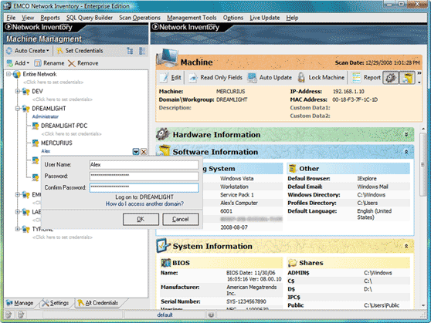The width and height of the screenshot is (431, 323).
Task: Toggle Read Only Fields
Action: 215,78
